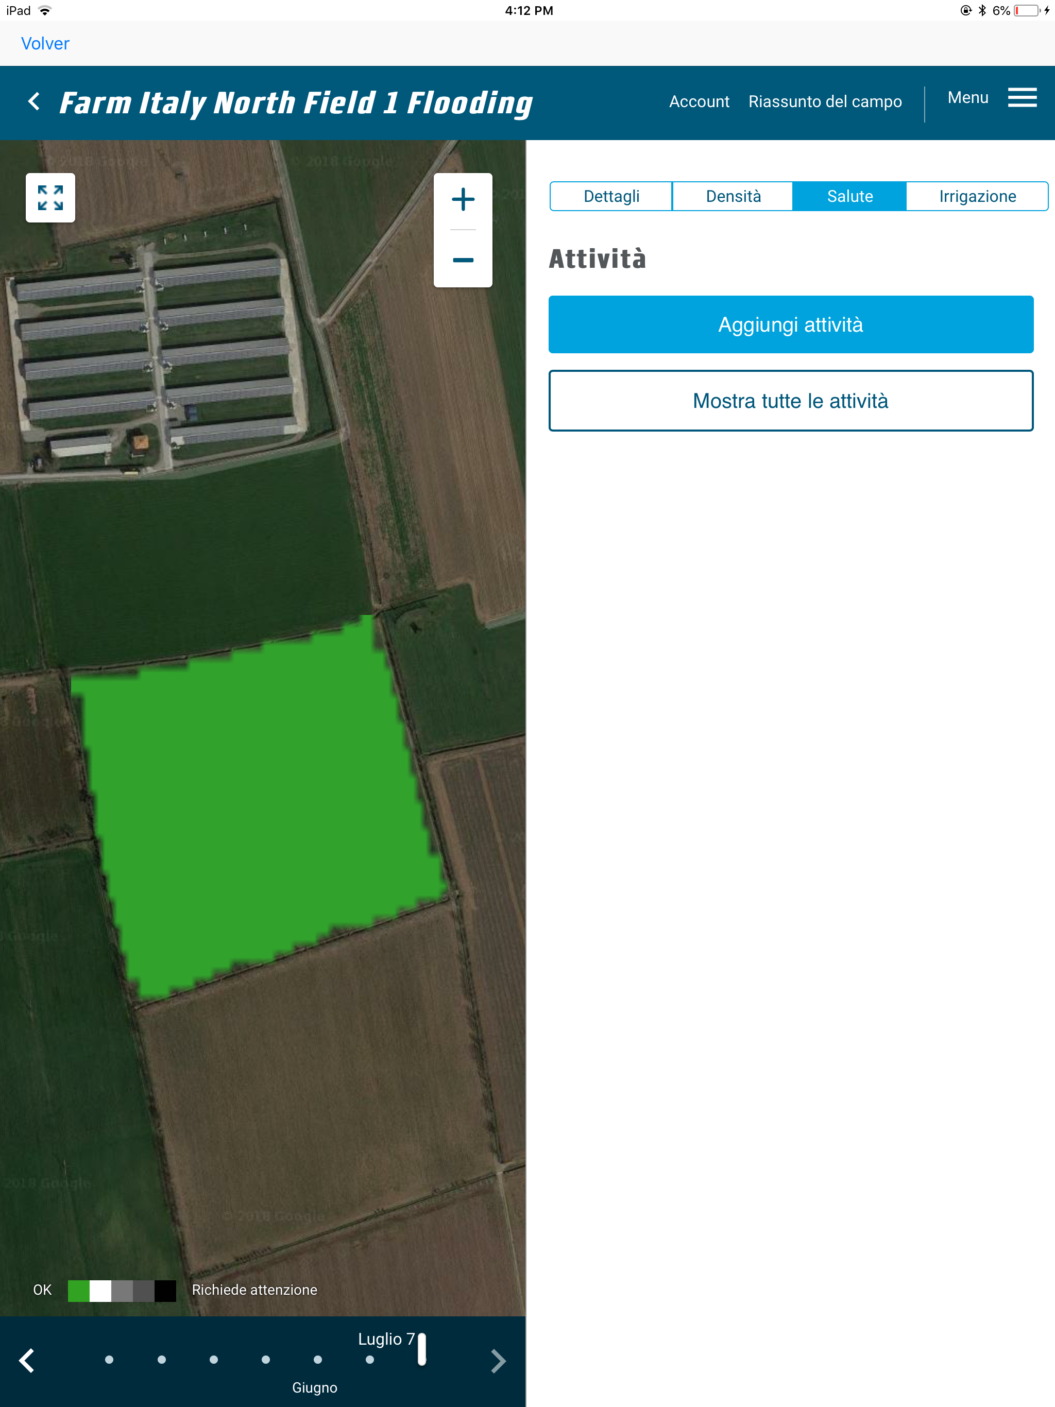Click the black legend swatch
1055x1407 pixels.
[x=165, y=1291]
